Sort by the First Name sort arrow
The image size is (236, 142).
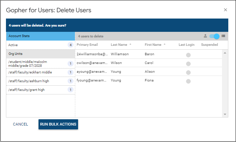point(165,44)
